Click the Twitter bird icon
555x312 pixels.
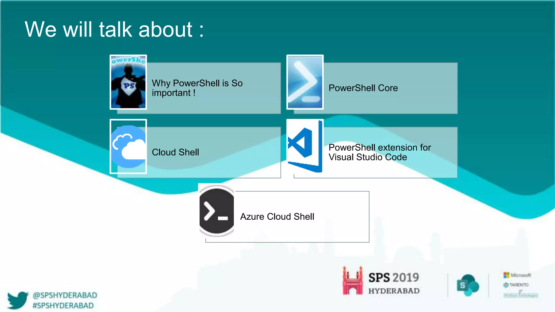pyautogui.click(x=18, y=300)
